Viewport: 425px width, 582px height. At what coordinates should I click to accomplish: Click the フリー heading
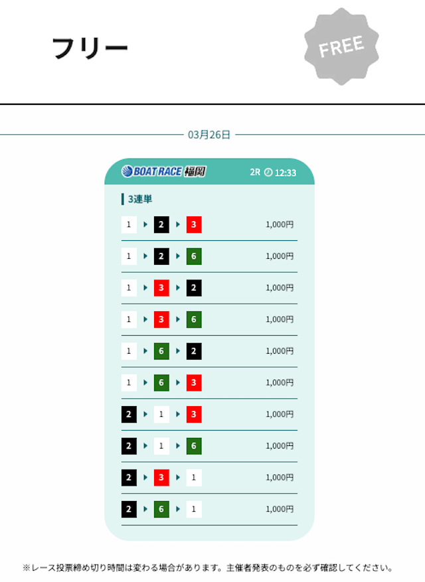90,48
